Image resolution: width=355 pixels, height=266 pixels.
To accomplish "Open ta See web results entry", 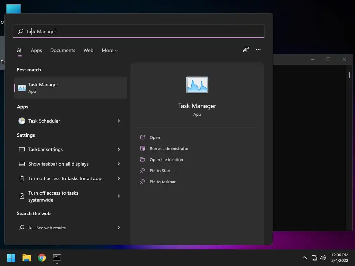I will pyautogui.click(x=70, y=228).
